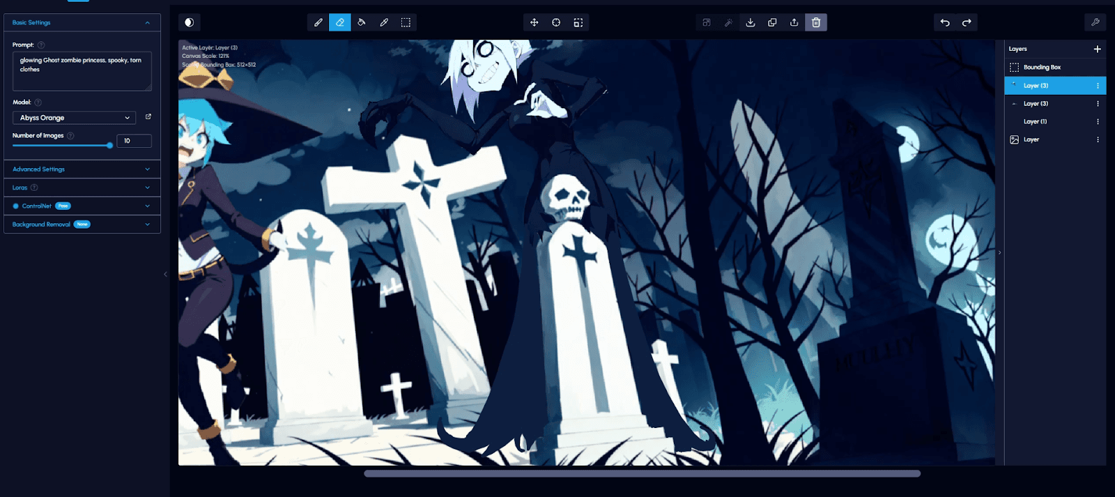The width and height of the screenshot is (1115, 497).
Task: Open the Abyss Orange model dropdown
Action: [74, 118]
